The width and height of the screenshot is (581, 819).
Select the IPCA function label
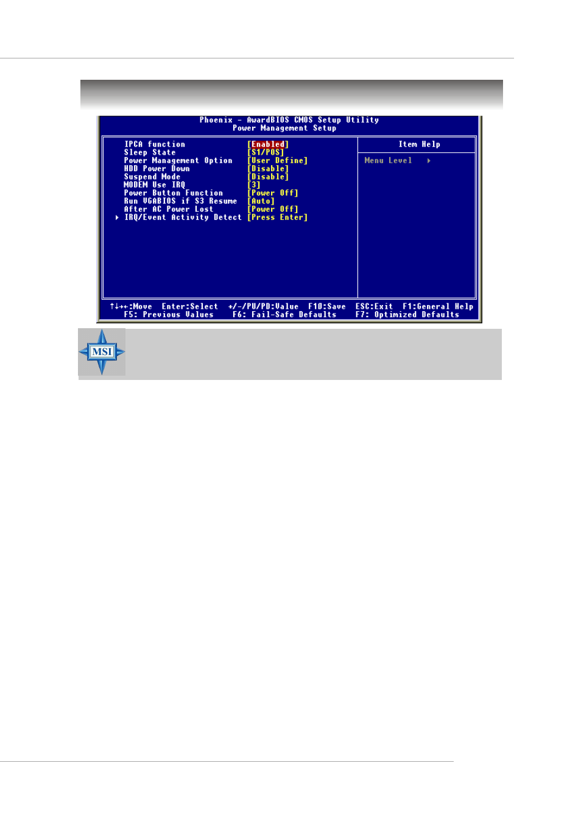tap(155, 144)
